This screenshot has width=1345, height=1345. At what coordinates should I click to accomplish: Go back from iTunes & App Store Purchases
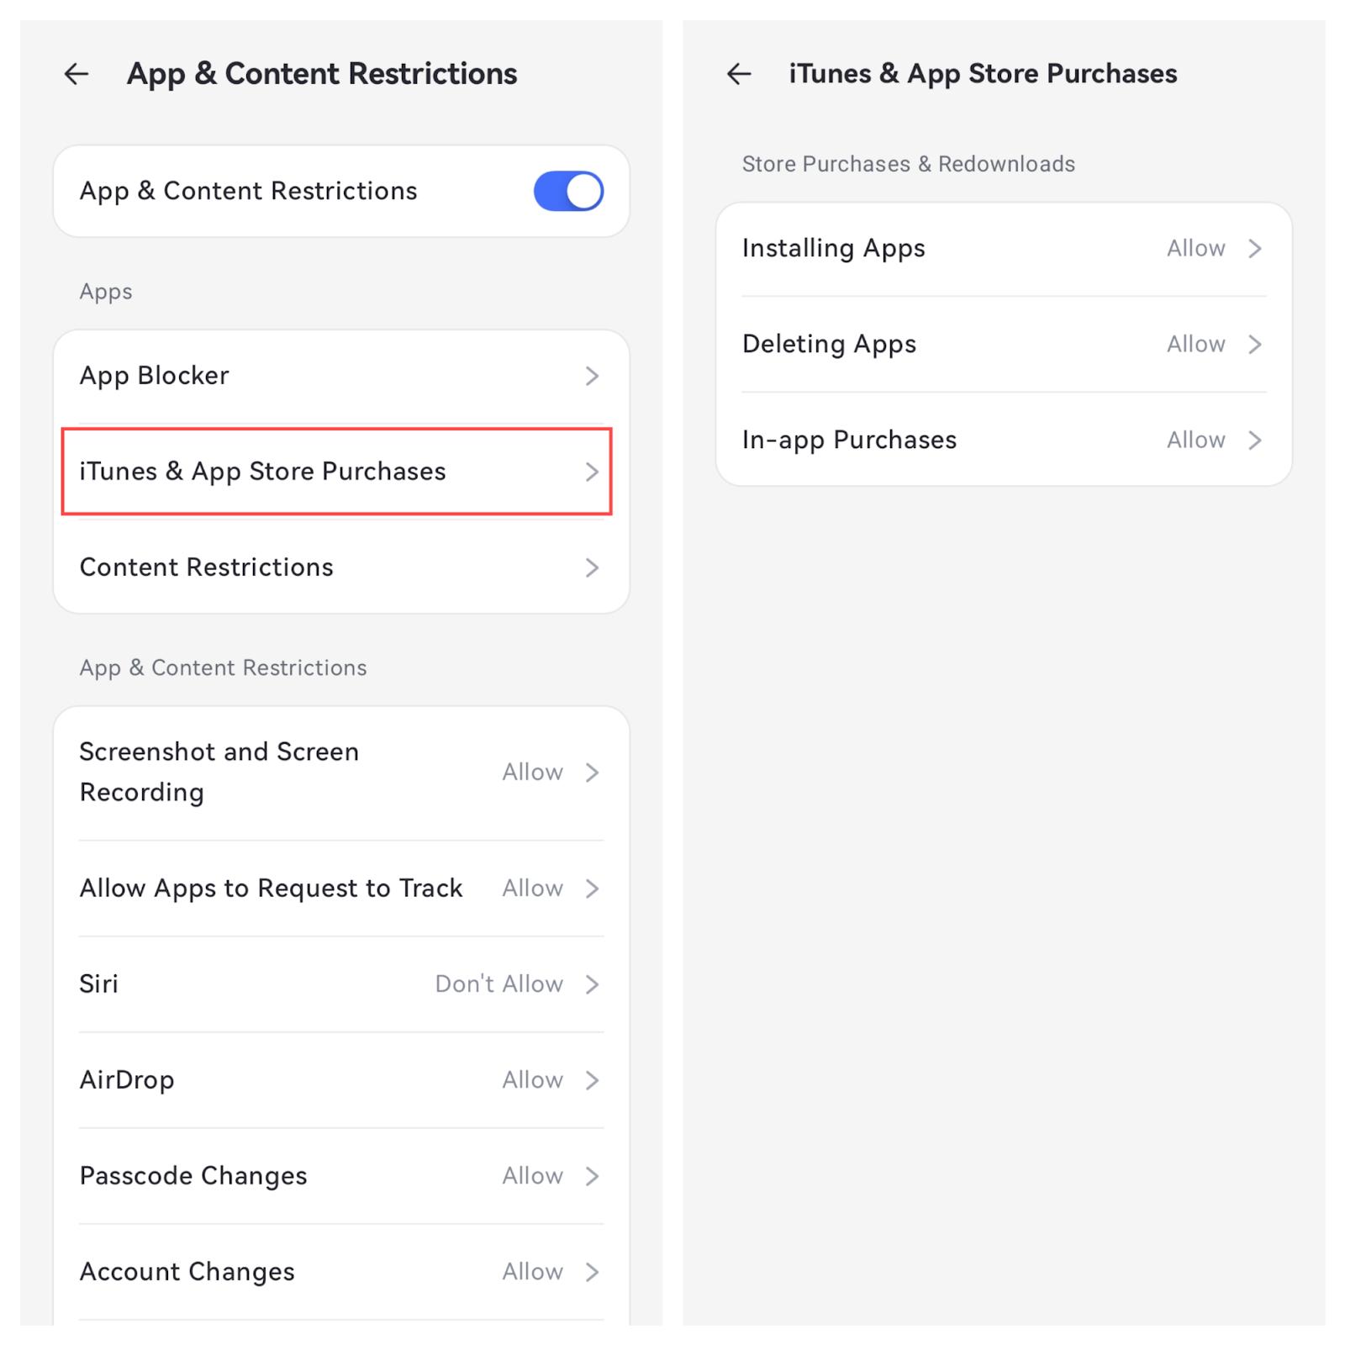739,74
